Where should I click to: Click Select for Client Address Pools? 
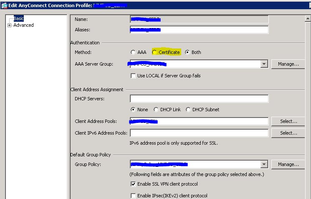click(288, 121)
